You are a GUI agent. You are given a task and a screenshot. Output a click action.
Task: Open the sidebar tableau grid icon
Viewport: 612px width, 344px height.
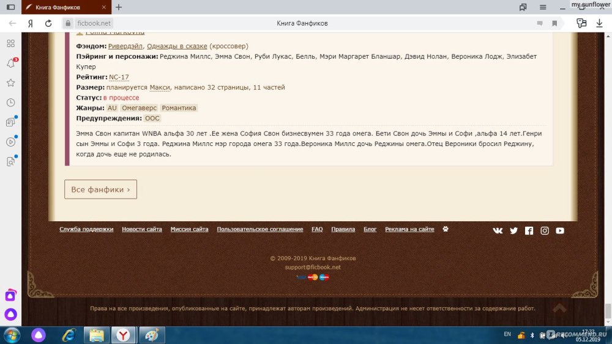[11, 43]
